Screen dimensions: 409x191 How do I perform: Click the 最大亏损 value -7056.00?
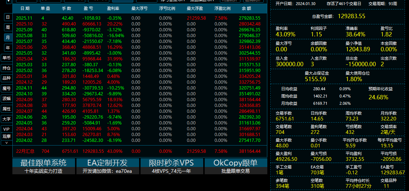[x=321, y=159]
